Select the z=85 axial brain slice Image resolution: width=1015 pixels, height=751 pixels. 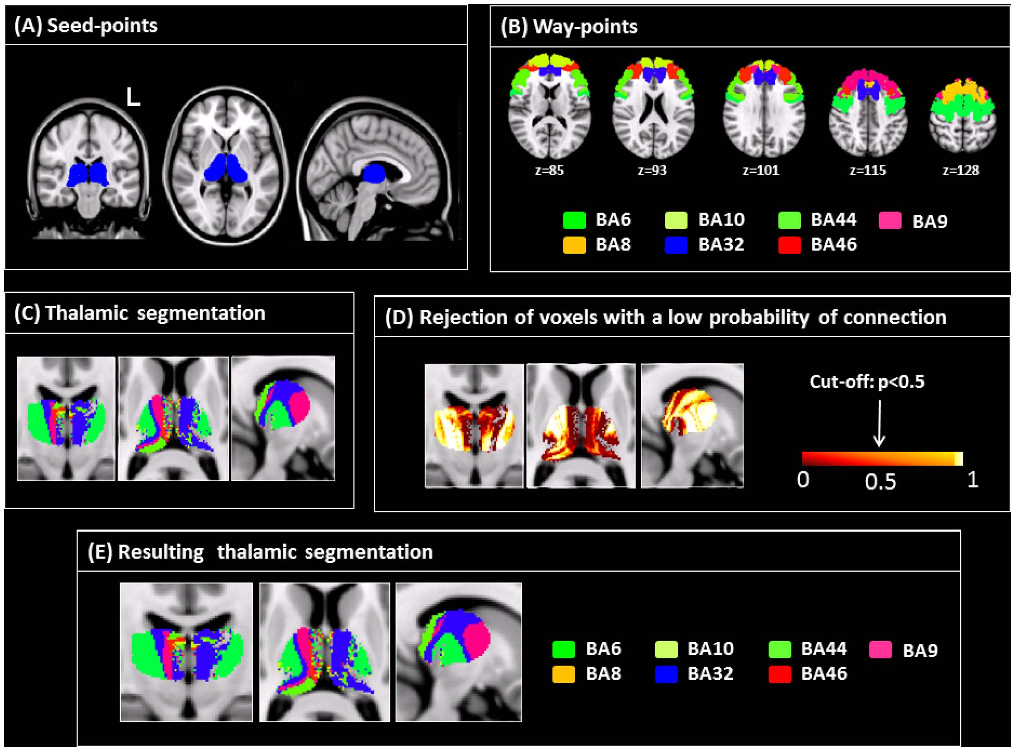(549, 106)
